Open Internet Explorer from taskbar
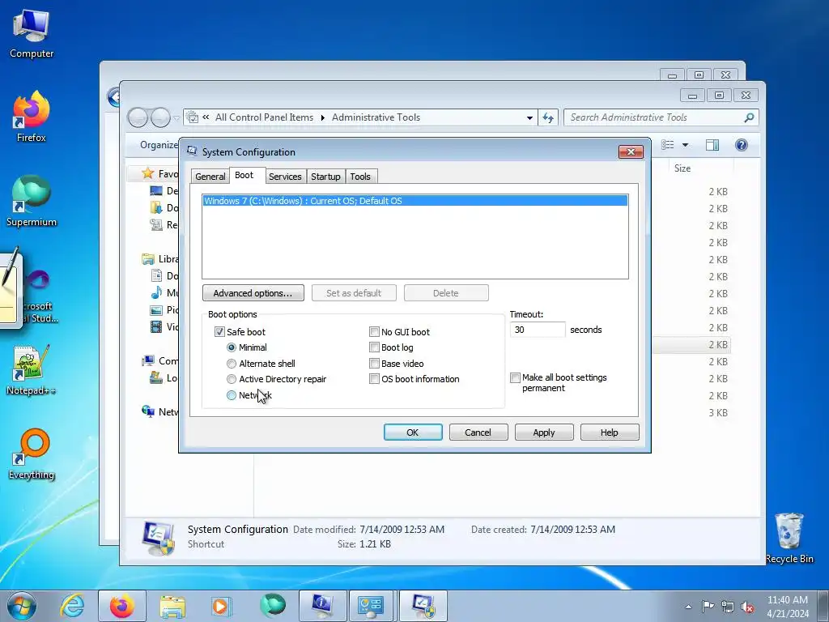Image resolution: width=829 pixels, height=622 pixels. pyautogui.click(x=72, y=606)
